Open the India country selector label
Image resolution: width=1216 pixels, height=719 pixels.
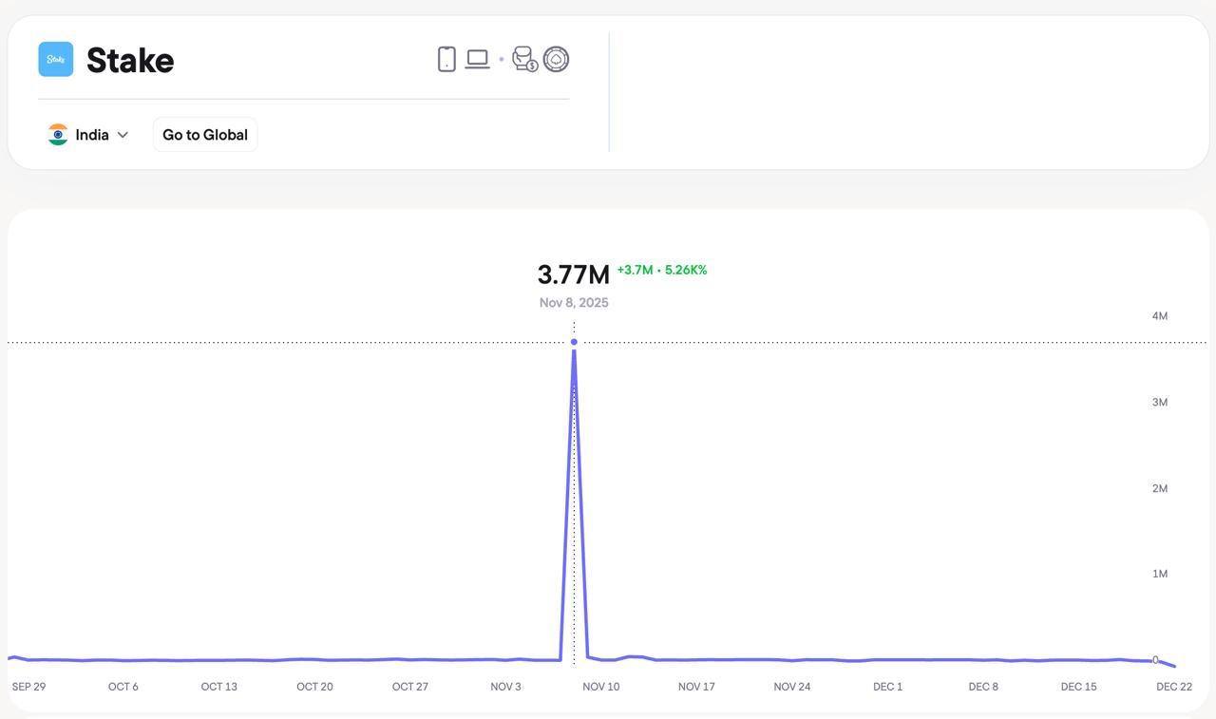[92, 135]
